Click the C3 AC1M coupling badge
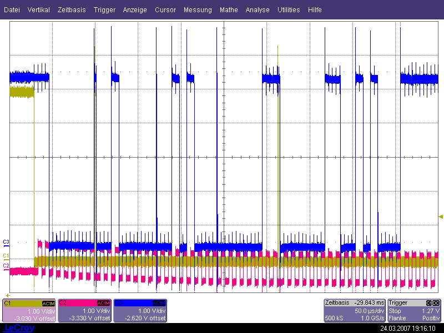The image size is (444, 333). click(159, 303)
